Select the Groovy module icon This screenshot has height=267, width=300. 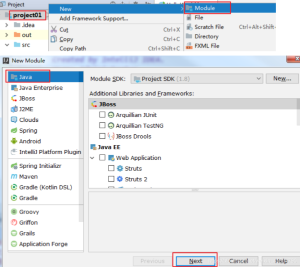tap(14, 212)
